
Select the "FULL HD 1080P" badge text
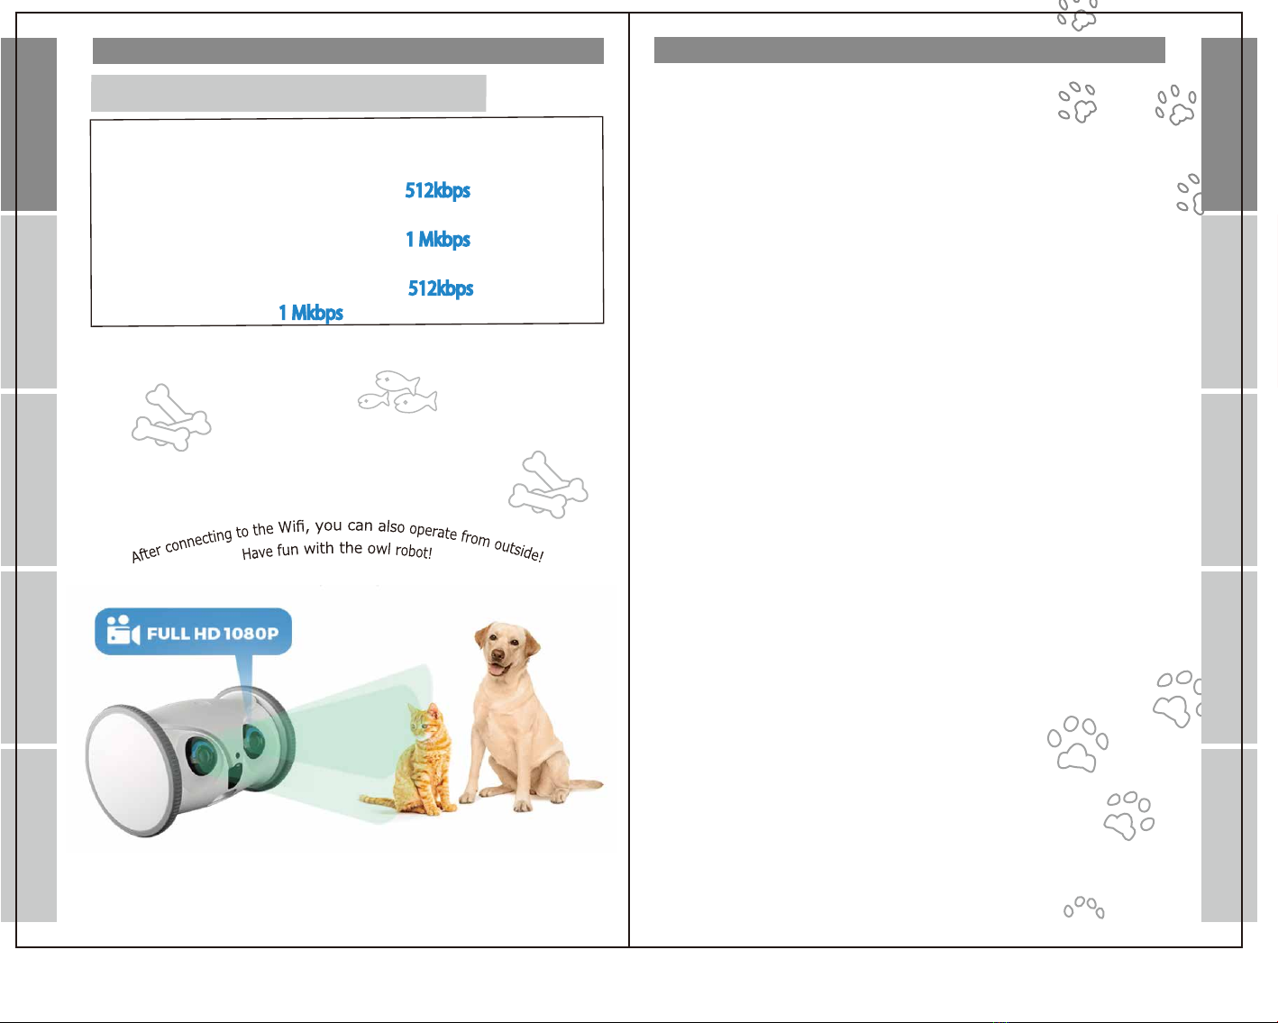213,634
